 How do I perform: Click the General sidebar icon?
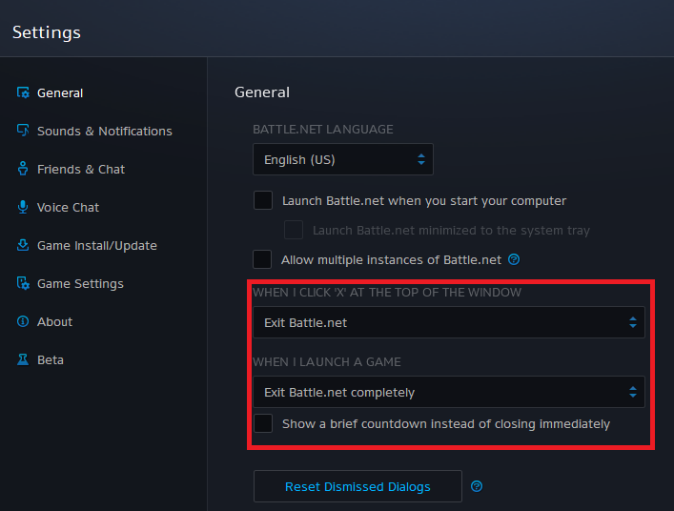tap(23, 92)
